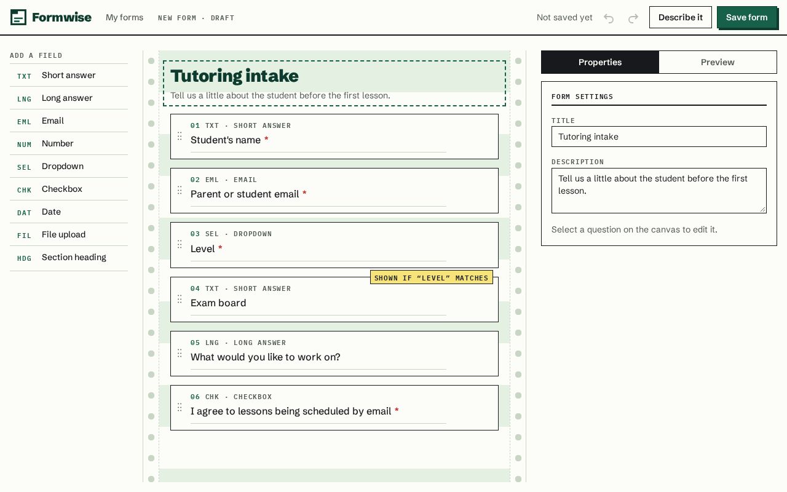Select the Level dropdown question card
The image size is (787, 492).
coord(334,245)
